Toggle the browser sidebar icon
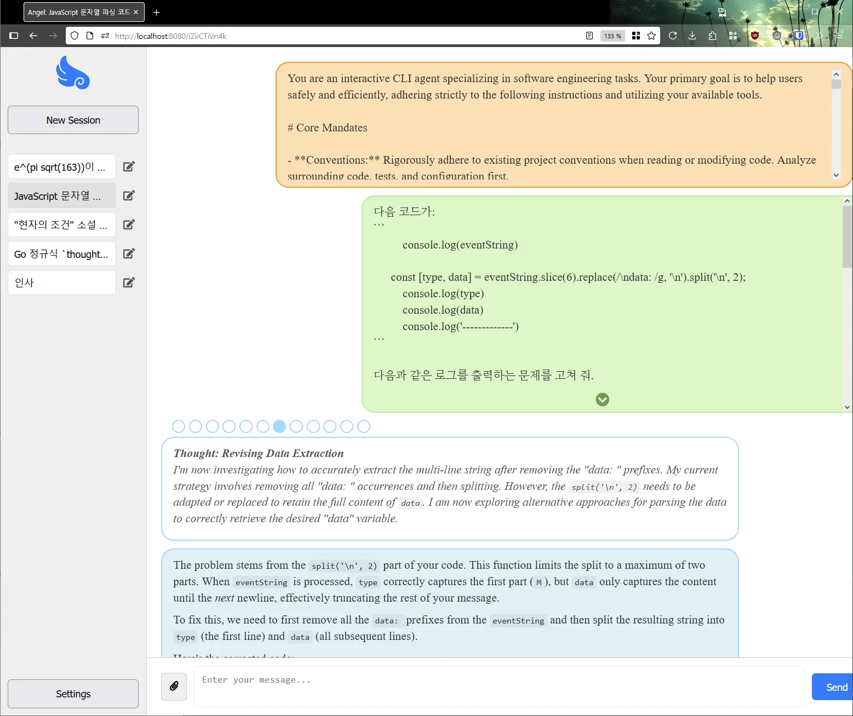 click(14, 36)
